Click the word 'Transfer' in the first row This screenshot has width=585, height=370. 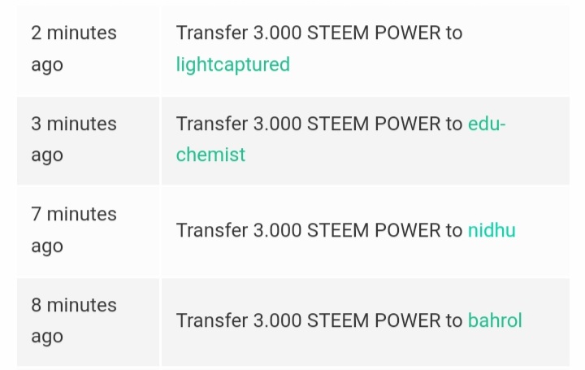212,33
